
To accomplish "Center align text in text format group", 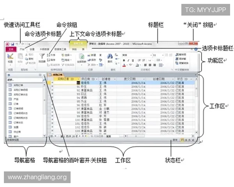I will tap(150, 65).
